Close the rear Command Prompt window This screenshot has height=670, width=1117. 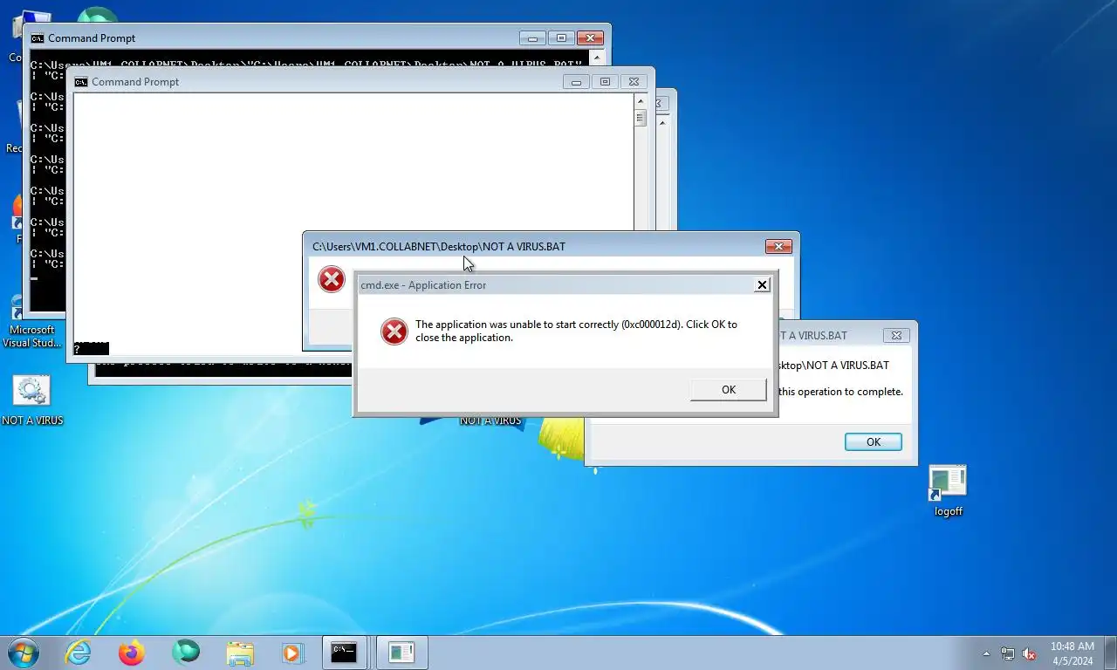coord(591,38)
